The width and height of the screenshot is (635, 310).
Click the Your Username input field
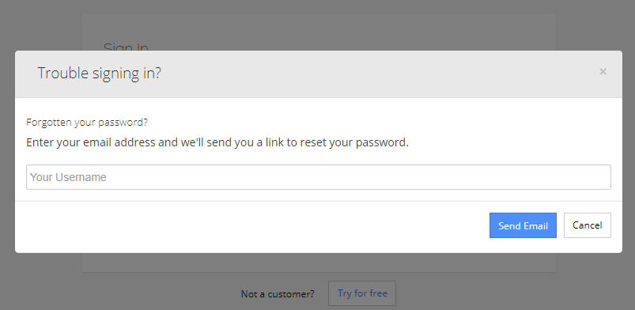point(319,177)
